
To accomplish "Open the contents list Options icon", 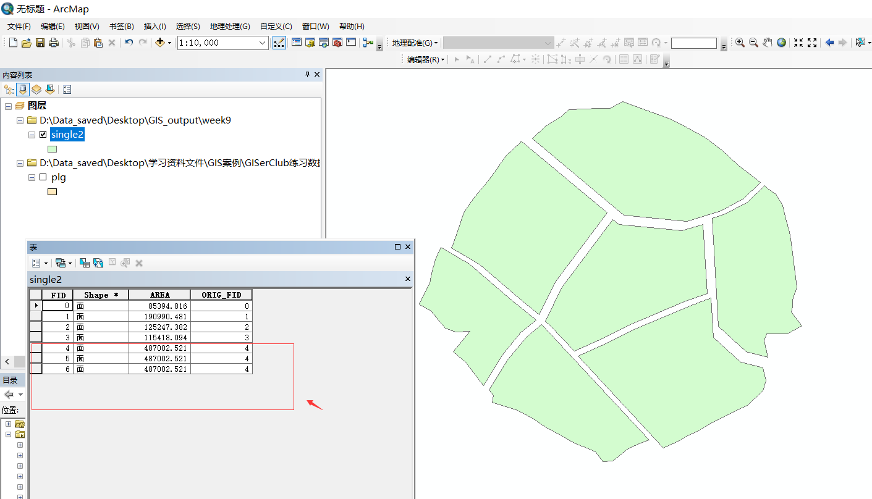I will click(x=67, y=90).
